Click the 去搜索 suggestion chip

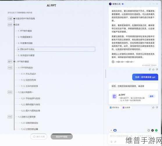126,107
